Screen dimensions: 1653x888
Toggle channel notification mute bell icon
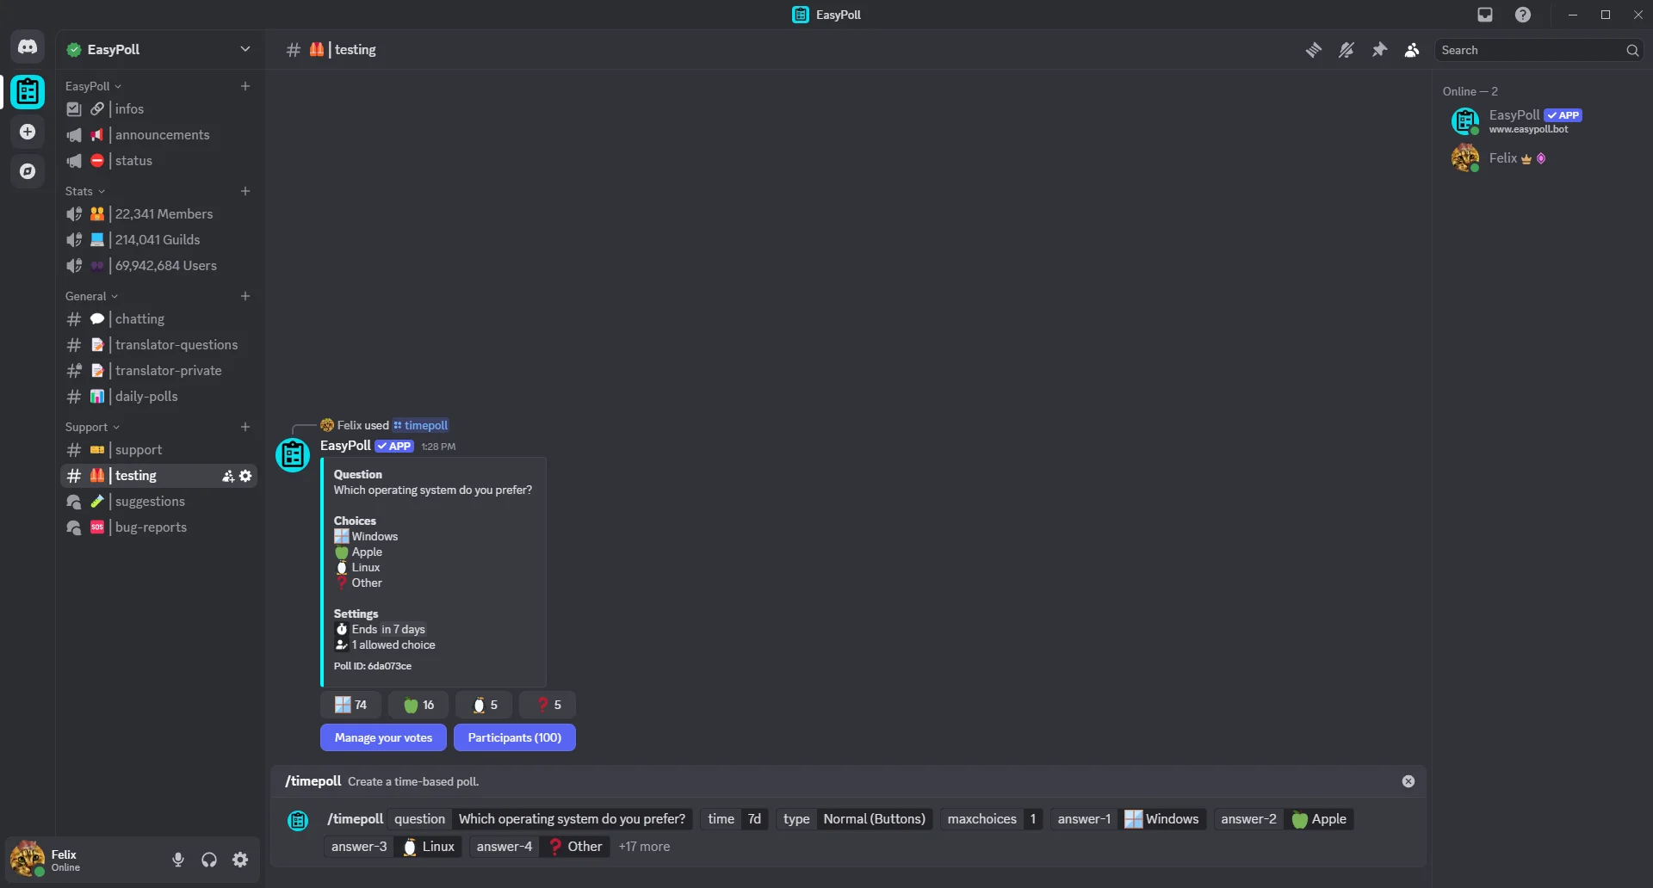(1347, 50)
